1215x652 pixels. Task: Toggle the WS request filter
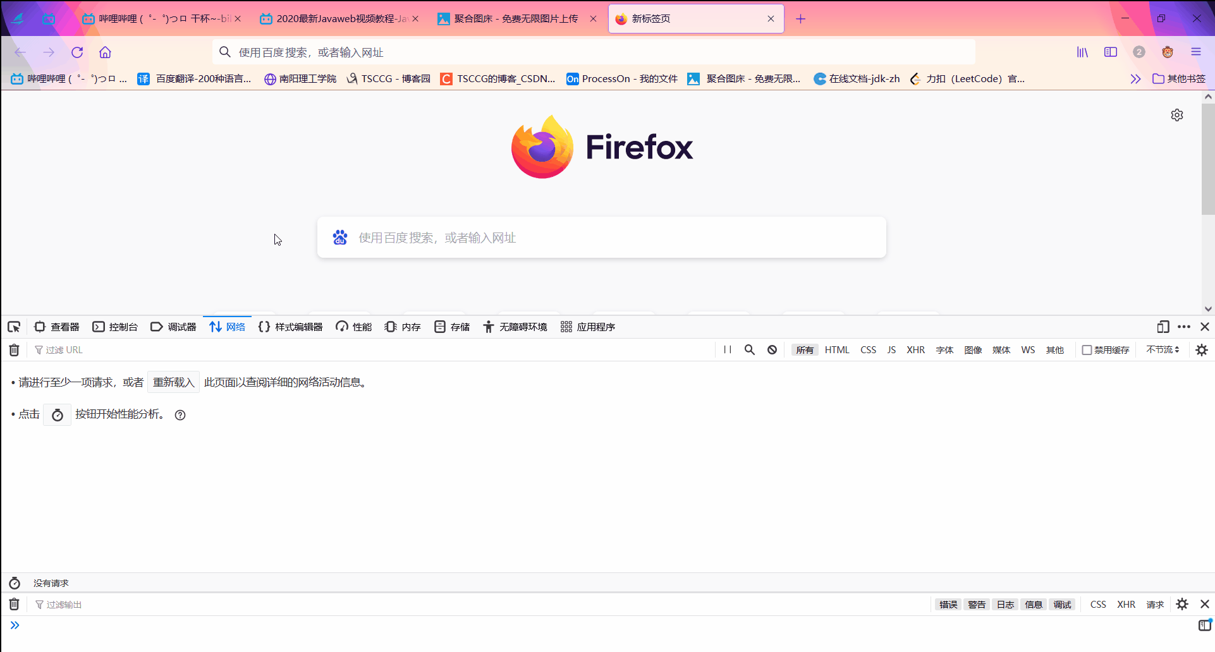click(1028, 350)
